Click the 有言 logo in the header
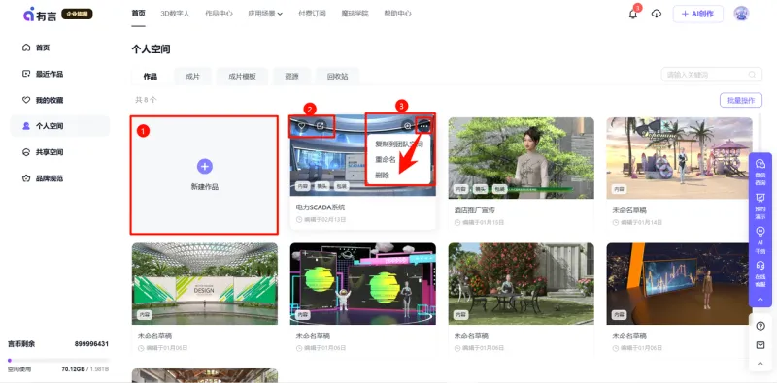The width and height of the screenshot is (777, 383). pos(41,14)
